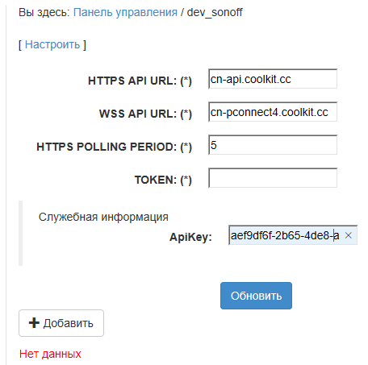Image resolution: width=368 pixels, height=365 pixels.
Task: Click the Вы здесь breadcrumb prefix text
Action: pos(44,12)
